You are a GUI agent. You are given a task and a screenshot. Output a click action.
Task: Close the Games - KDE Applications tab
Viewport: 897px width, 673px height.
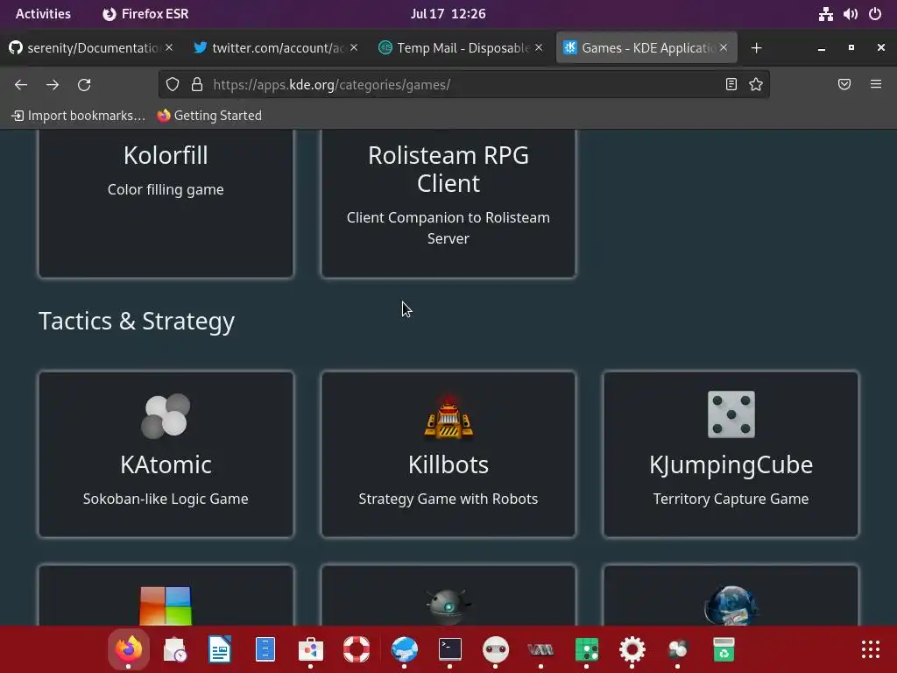[x=724, y=47]
